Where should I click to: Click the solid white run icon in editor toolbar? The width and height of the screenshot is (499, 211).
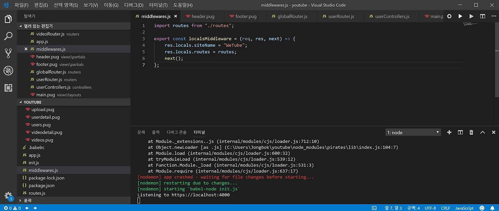click(x=460, y=16)
